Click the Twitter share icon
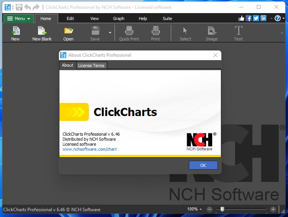This screenshot has width=288, height=217. tap(256, 19)
